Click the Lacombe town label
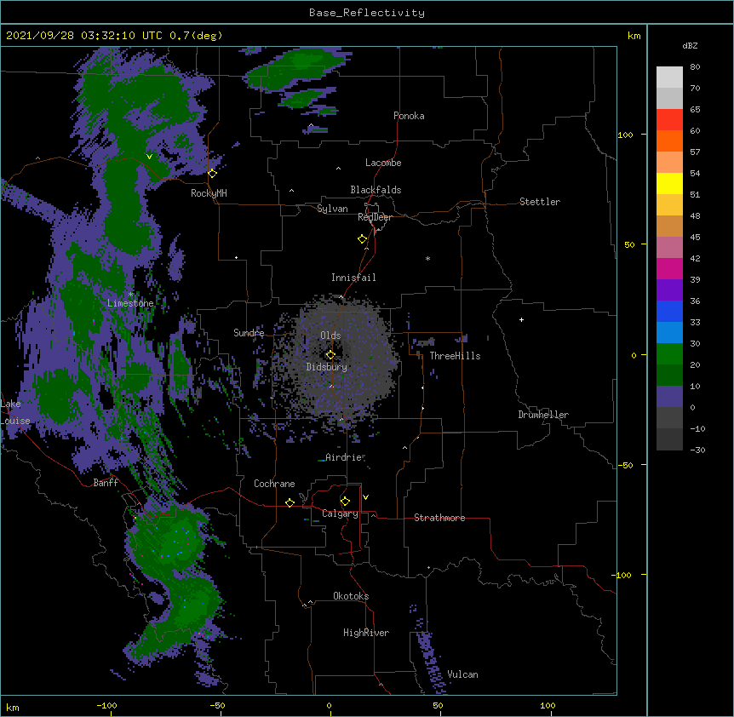Viewport: 734px width, 717px height. [383, 163]
